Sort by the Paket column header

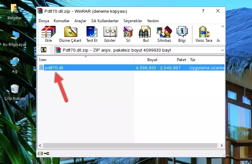click(x=173, y=60)
